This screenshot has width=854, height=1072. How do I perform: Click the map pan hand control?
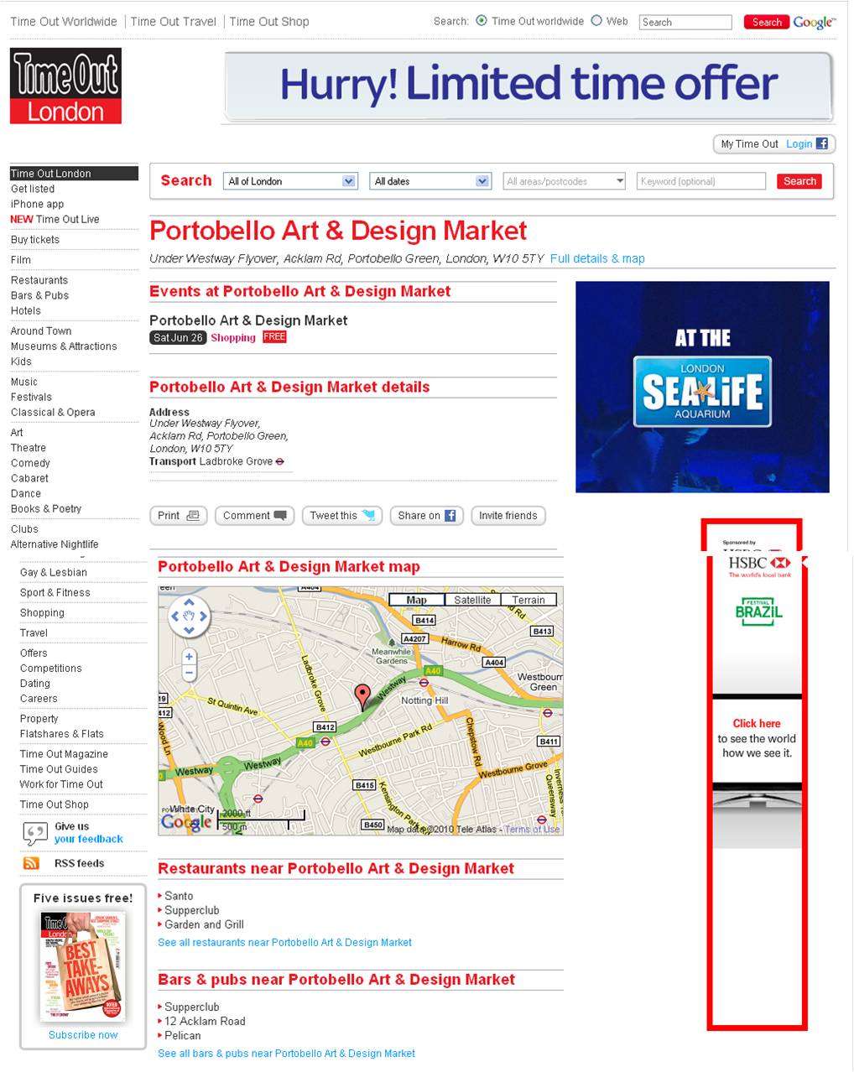[189, 617]
